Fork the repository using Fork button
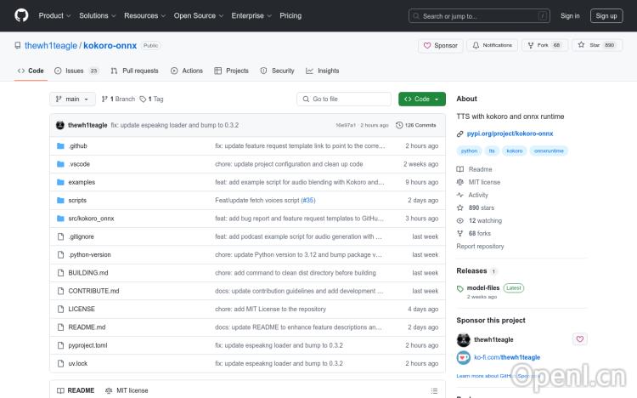Screen dimensions: 637x398 pyautogui.click(x=544, y=45)
